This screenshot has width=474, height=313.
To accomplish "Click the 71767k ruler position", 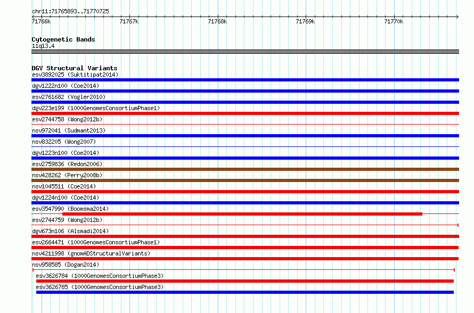I will pos(129,21).
